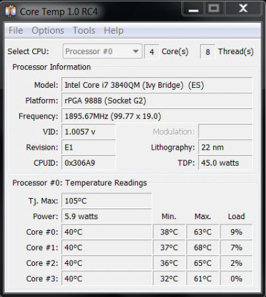Expand the Select CPU Processor #0 dropdown
Viewport: 266px width, 297px height.
(x=102, y=51)
